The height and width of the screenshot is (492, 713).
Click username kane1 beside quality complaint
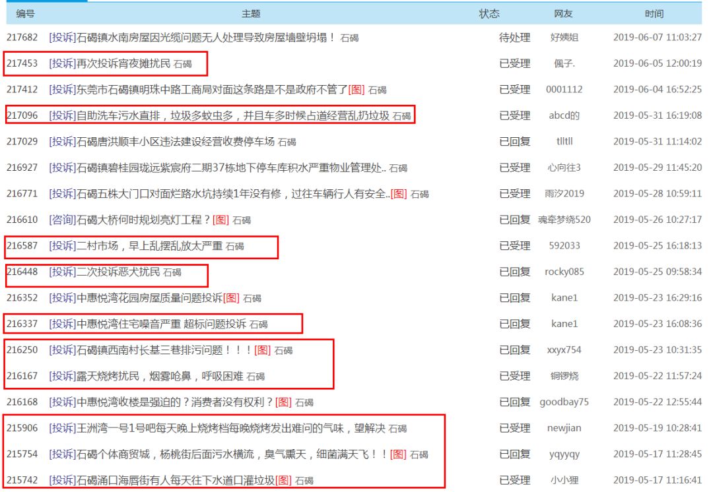tap(564, 297)
